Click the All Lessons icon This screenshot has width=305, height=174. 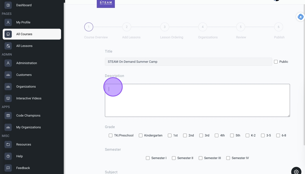[8, 46]
